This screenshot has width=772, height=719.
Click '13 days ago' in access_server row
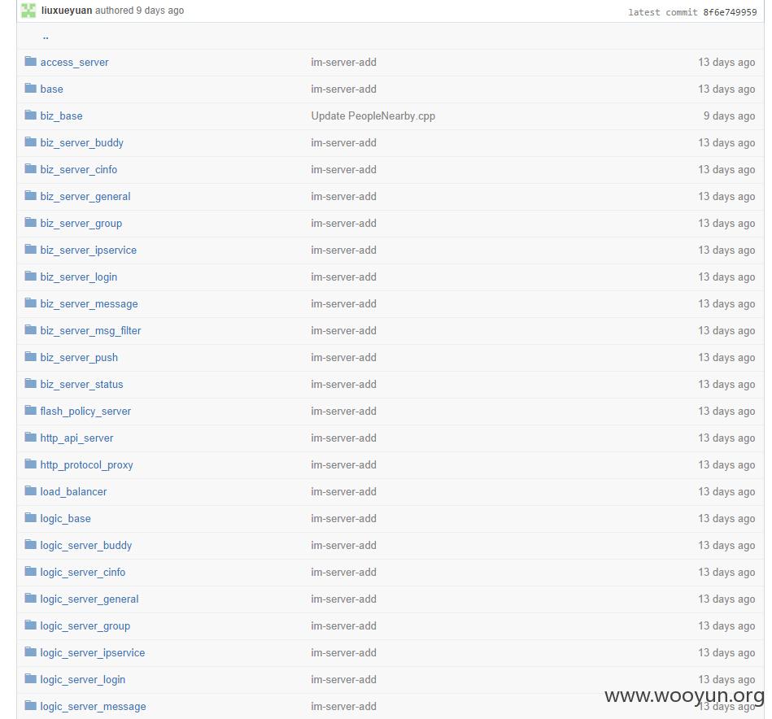coord(726,63)
